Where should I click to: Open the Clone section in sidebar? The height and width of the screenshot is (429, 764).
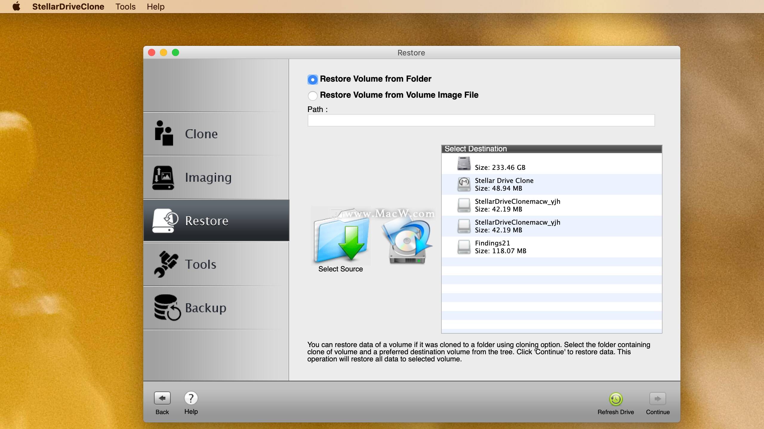216,134
